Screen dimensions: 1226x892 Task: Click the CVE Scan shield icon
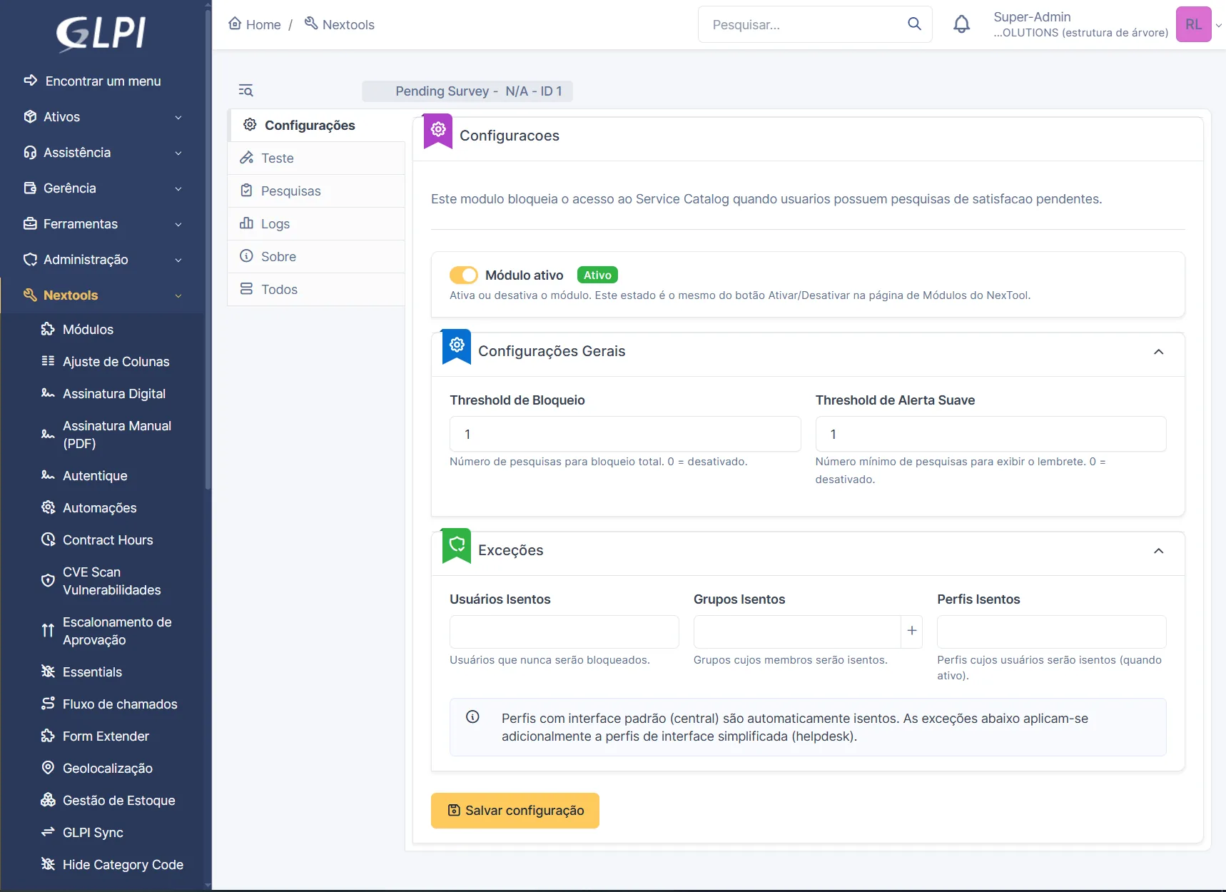[48, 580]
